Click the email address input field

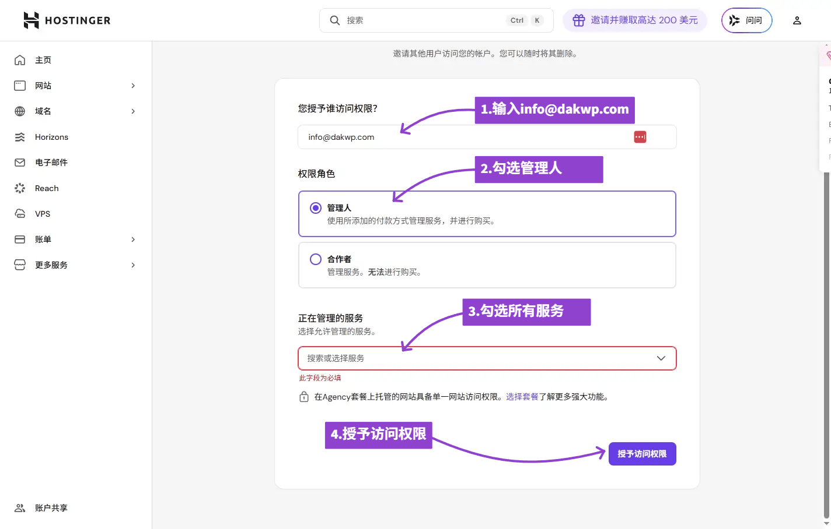pos(467,137)
